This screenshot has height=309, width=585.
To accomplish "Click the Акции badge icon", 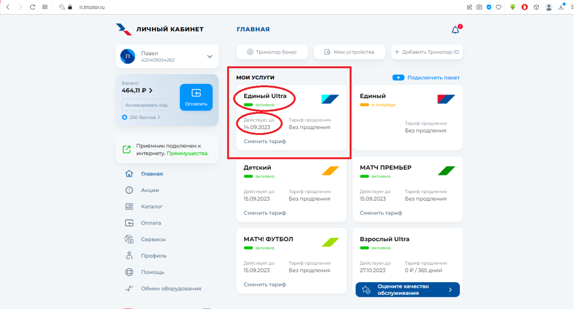I will point(129,190).
